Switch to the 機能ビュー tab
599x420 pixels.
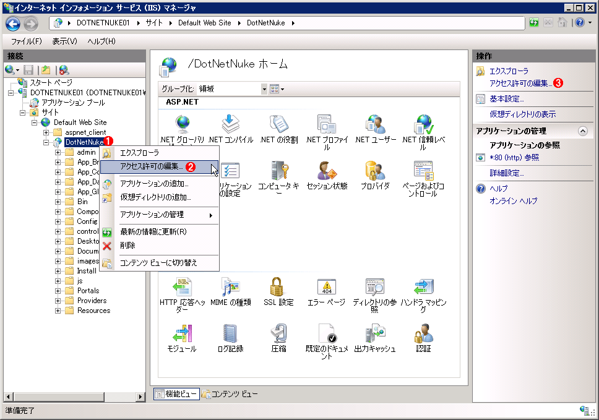[x=176, y=393]
